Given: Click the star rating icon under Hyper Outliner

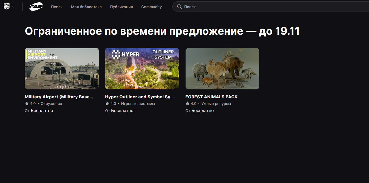Looking at the screenshot, I should (107, 104).
